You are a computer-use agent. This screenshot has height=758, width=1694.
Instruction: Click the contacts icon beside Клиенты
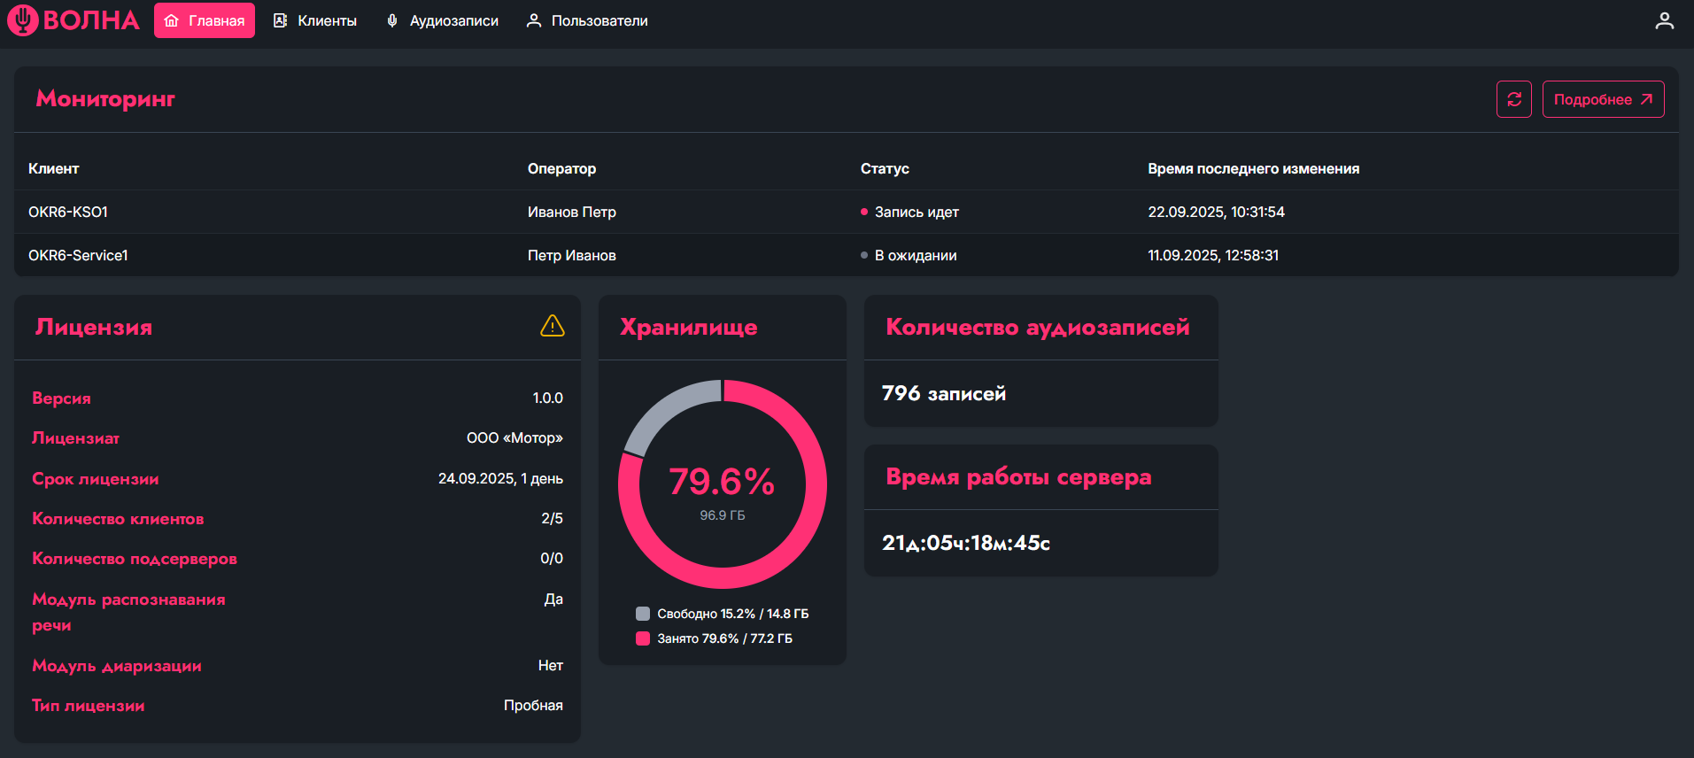pos(281,21)
